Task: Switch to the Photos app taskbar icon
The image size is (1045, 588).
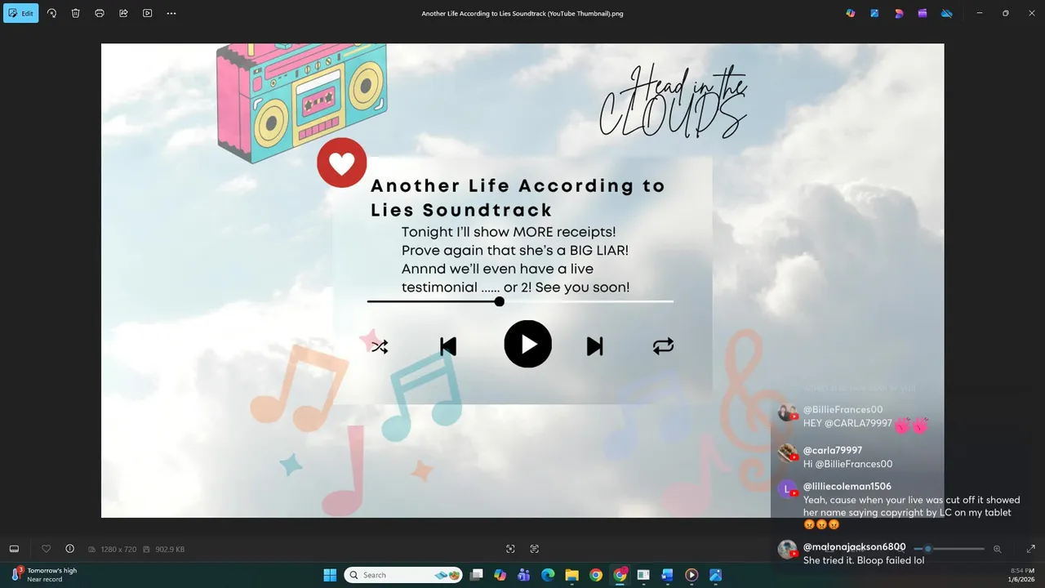Action: (715, 575)
